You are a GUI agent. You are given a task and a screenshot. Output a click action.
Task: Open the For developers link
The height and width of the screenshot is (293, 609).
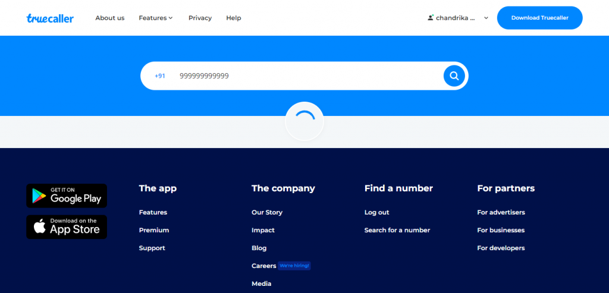pyautogui.click(x=501, y=248)
